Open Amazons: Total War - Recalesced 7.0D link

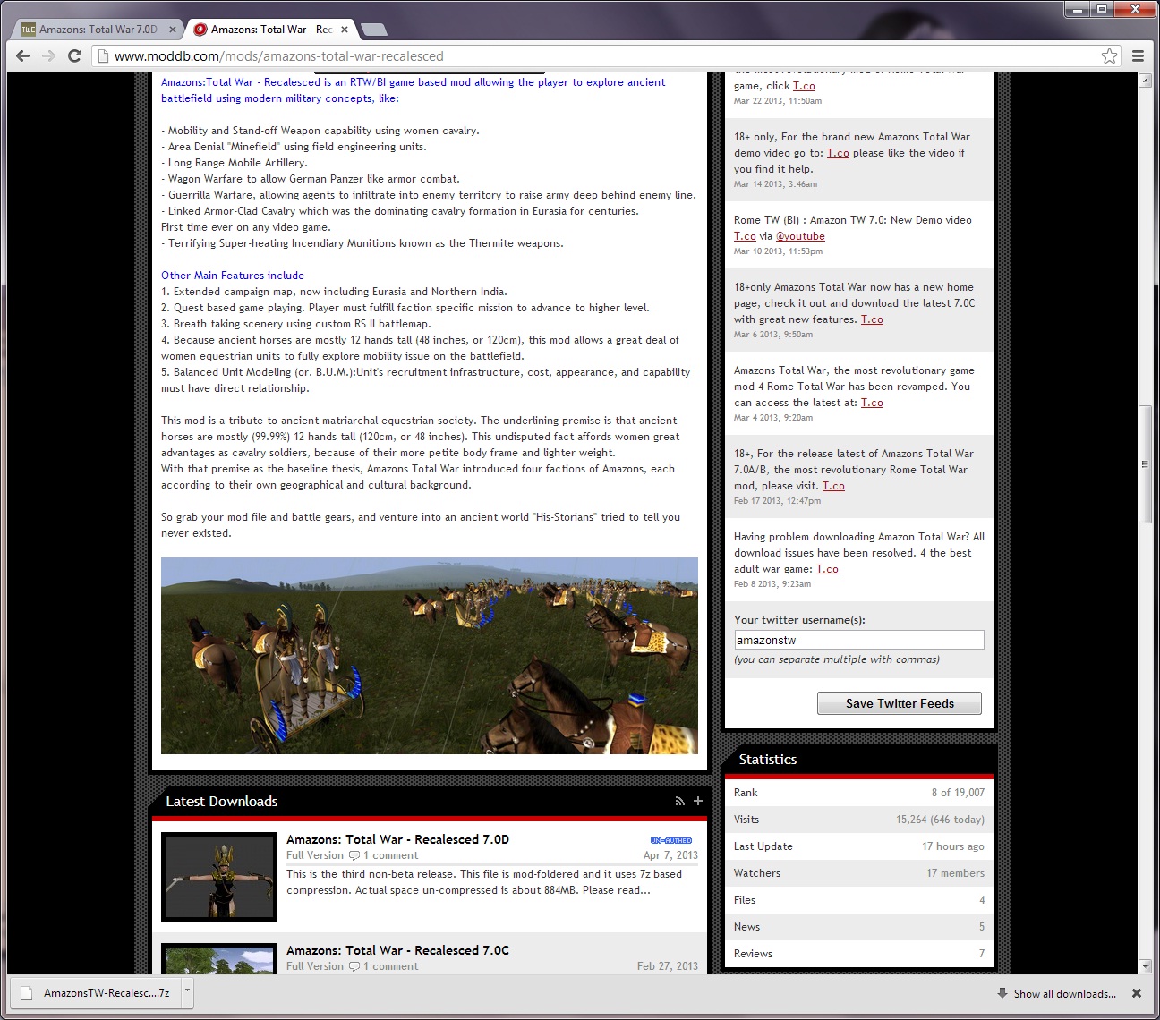pyautogui.click(x=397, y=839)
